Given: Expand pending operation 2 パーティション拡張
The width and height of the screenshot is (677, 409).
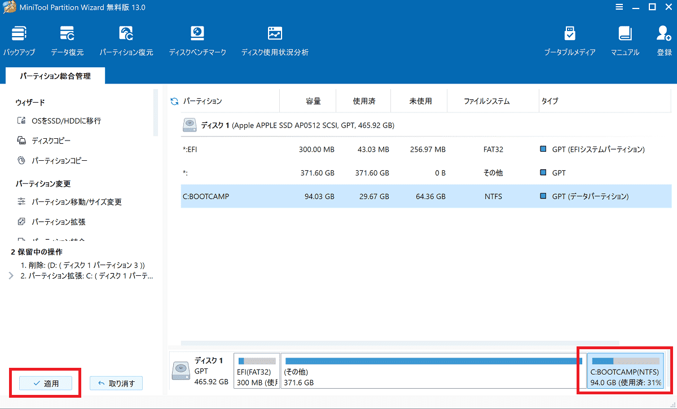Looking at the screenshot, I should pyautogui.click(x=11, y=276).
